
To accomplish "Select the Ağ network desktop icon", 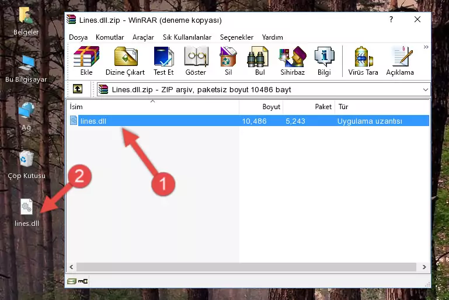I will (26, 117).
